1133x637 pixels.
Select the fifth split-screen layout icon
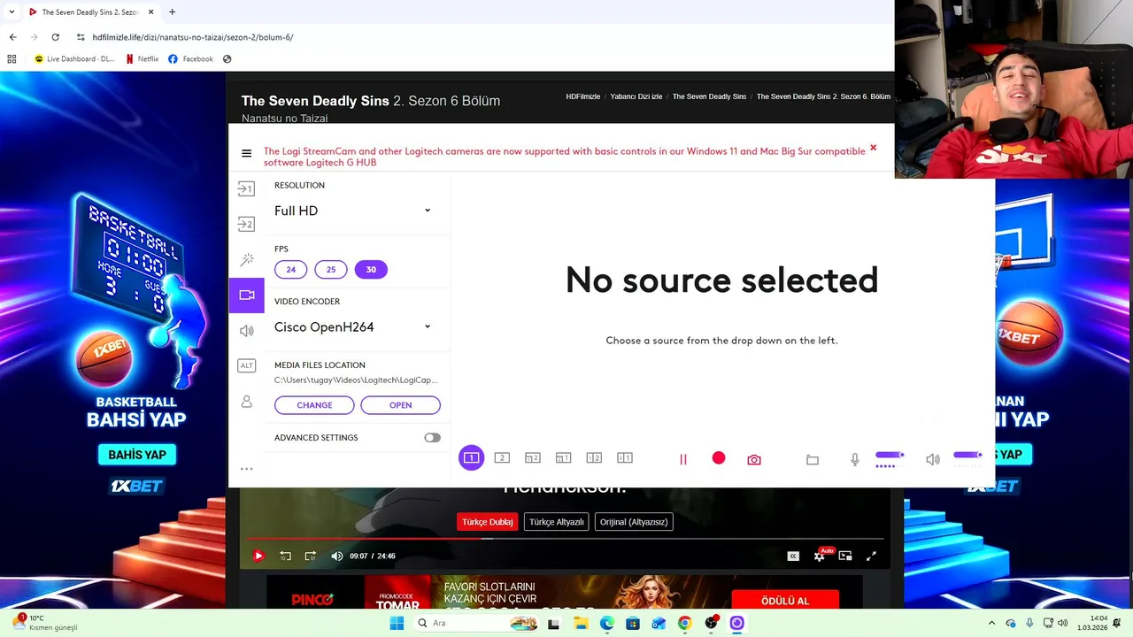[x=594, y=457]
